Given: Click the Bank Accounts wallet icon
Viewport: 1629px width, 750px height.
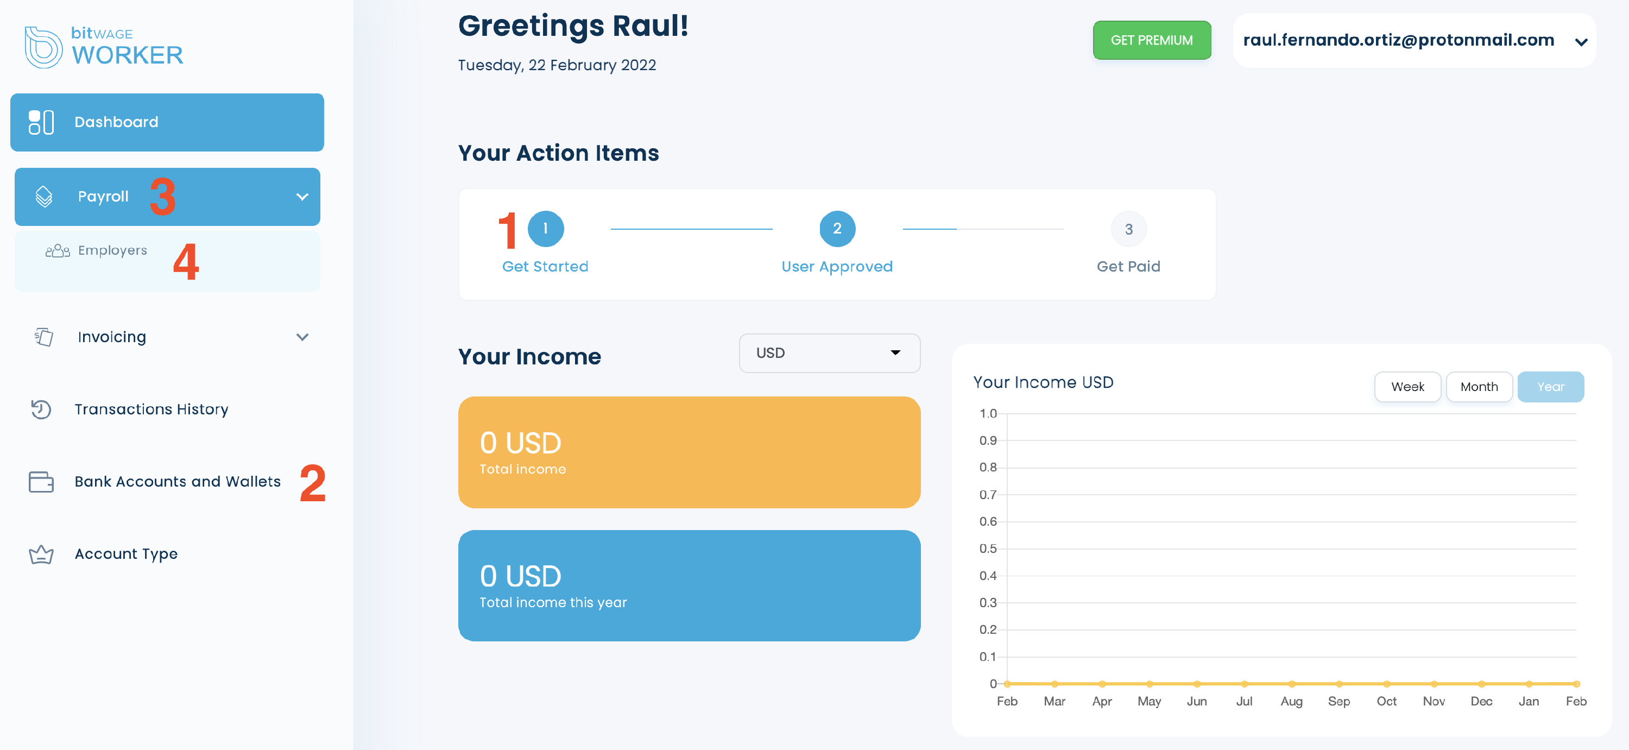Looking at the screenshot, I should (41, 482).
